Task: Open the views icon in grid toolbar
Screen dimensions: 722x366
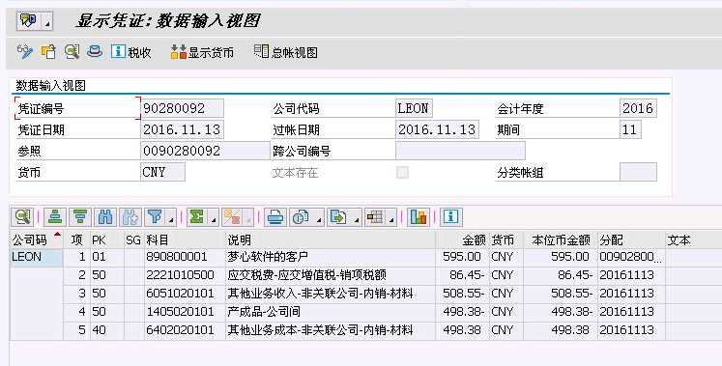Action: tap(302, 217)
